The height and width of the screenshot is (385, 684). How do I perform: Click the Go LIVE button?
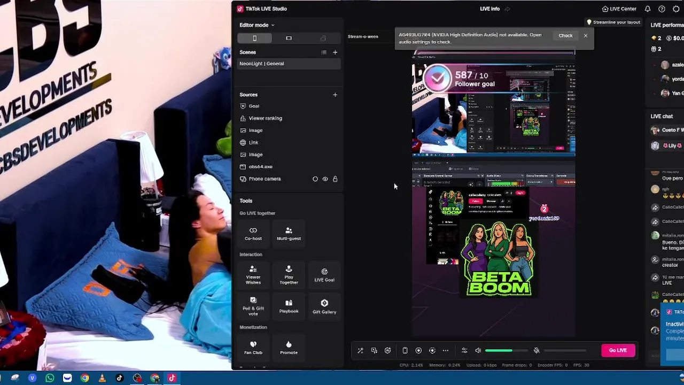click(x=618, y=350)
